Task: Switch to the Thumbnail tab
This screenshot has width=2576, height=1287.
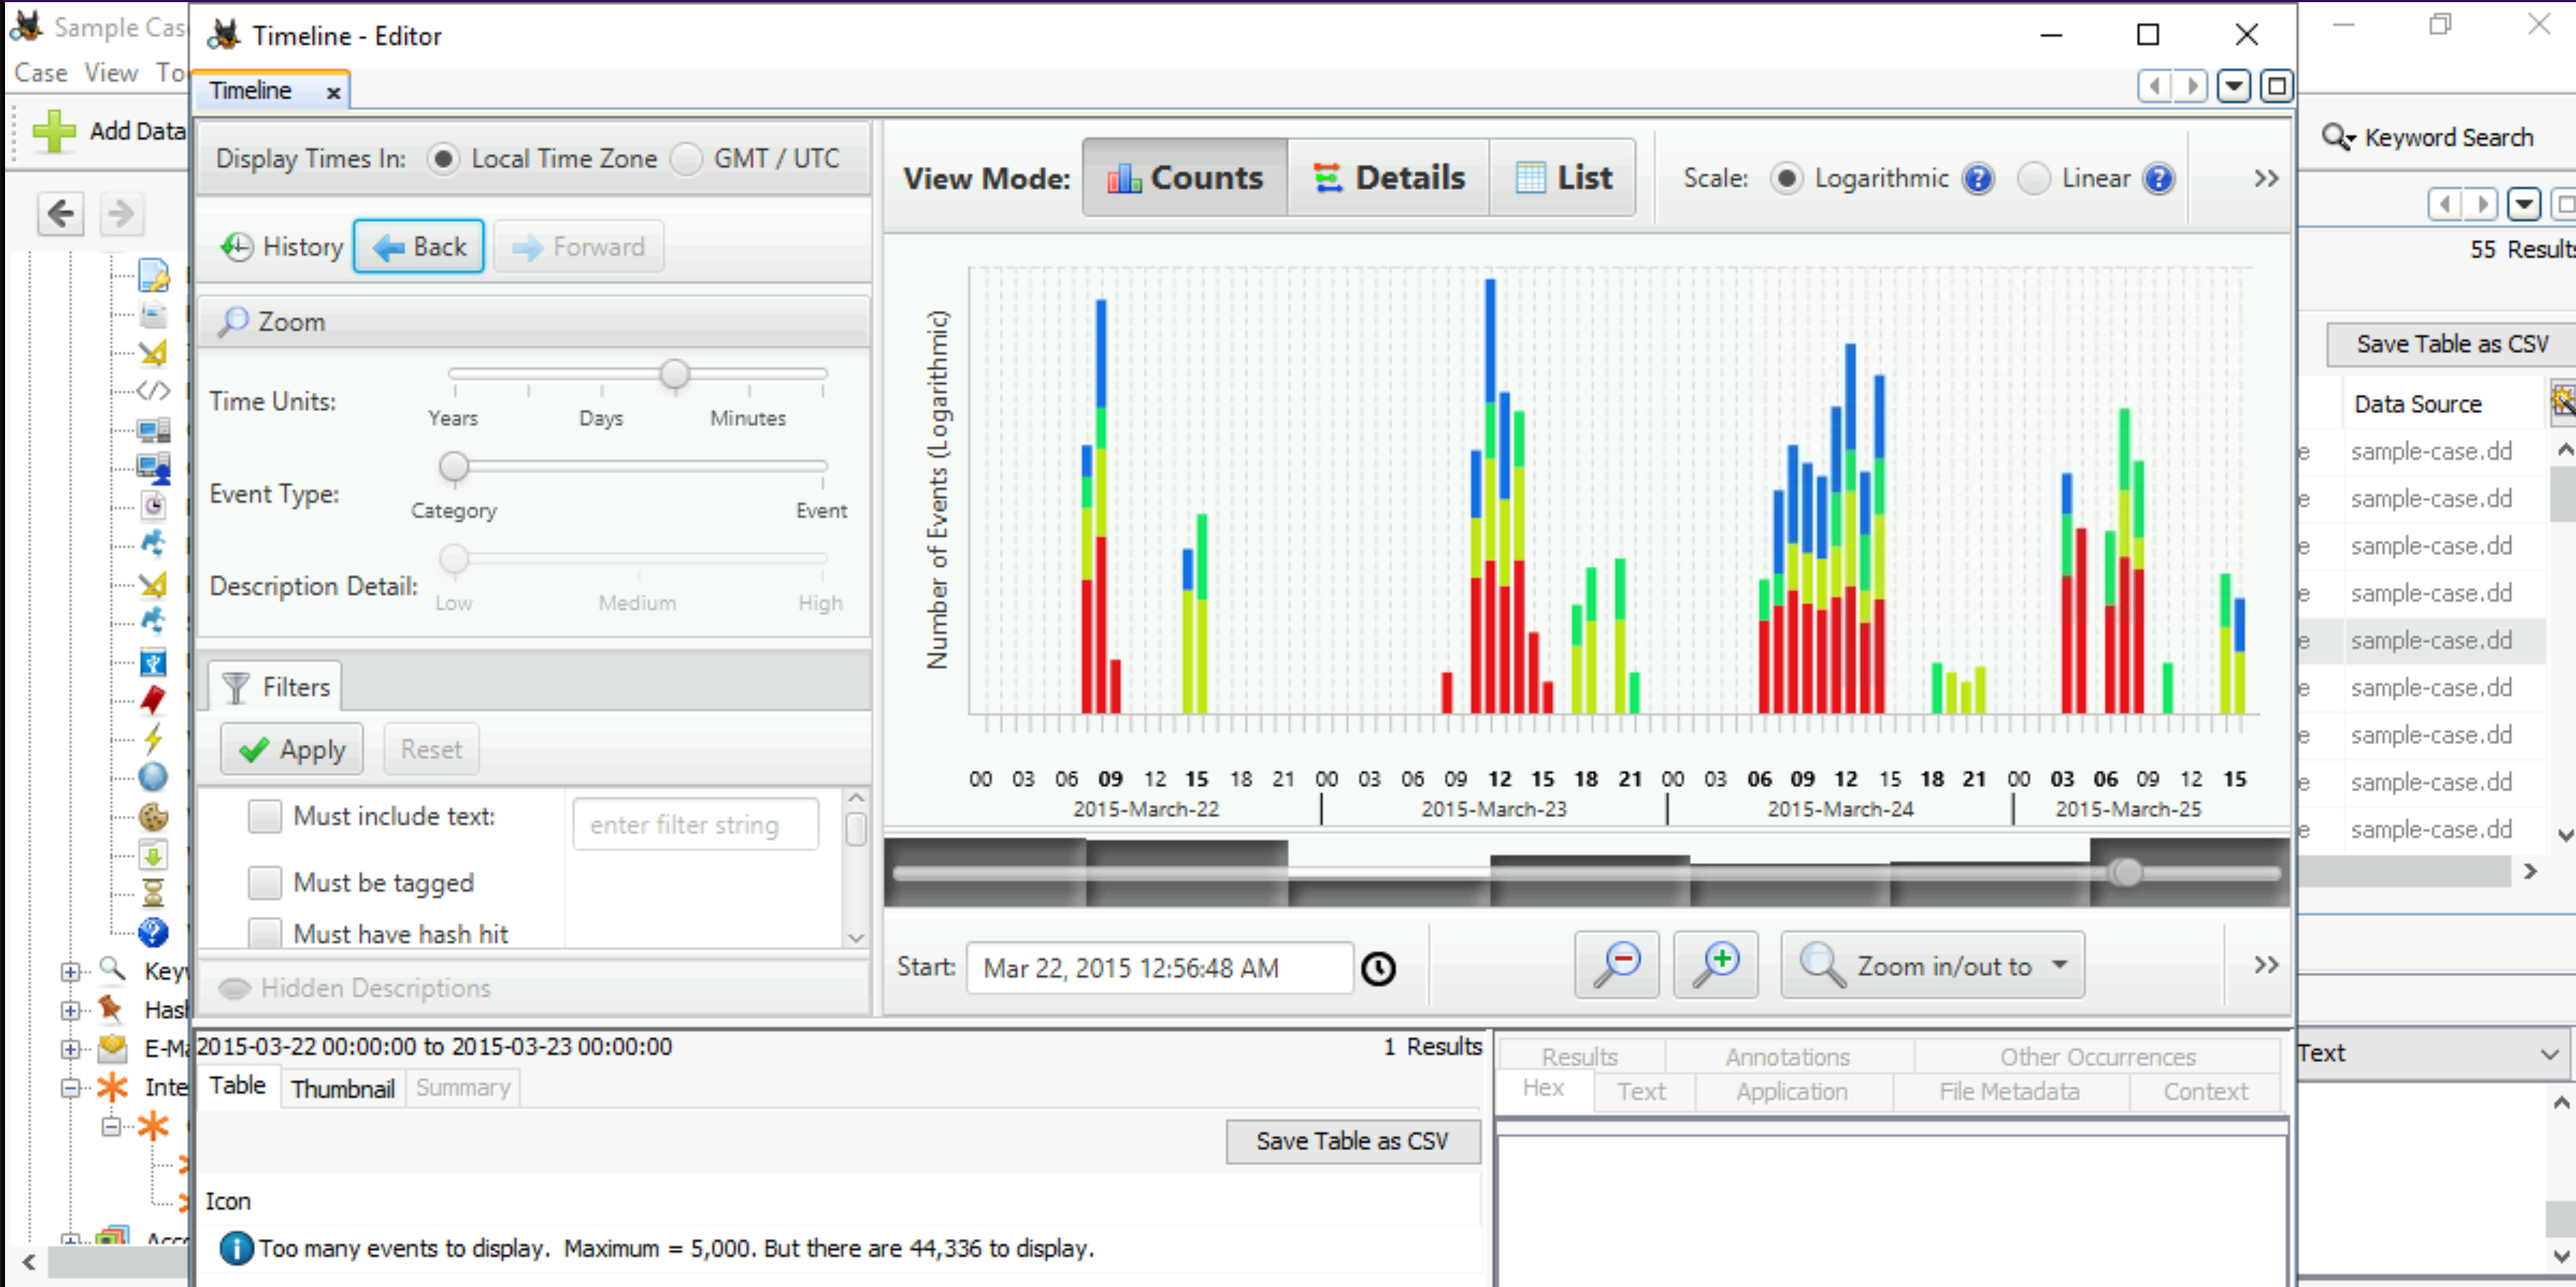Action: click(343, 1088)
